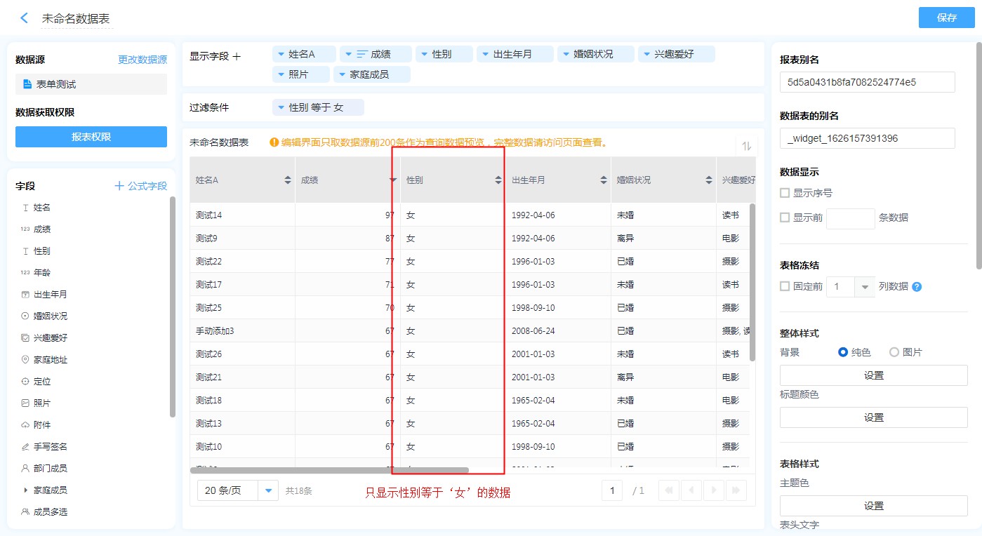Open the 20 条/页 page size dropdown
Viewport: 982px width, 536px height.
(268, 490)
